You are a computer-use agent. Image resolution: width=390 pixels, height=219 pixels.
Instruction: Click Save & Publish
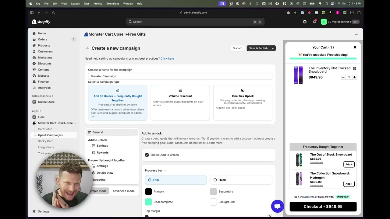(258, 48)
